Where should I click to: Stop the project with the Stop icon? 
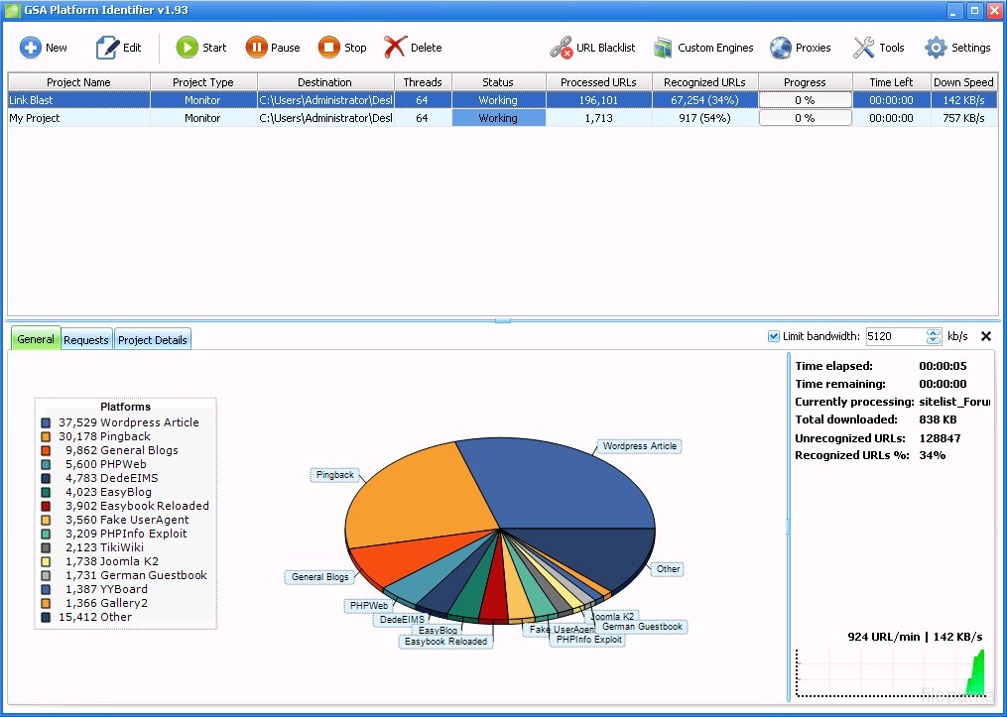point(329,48)
